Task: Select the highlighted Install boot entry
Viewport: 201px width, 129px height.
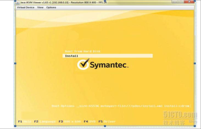Action: click(108, 56)
